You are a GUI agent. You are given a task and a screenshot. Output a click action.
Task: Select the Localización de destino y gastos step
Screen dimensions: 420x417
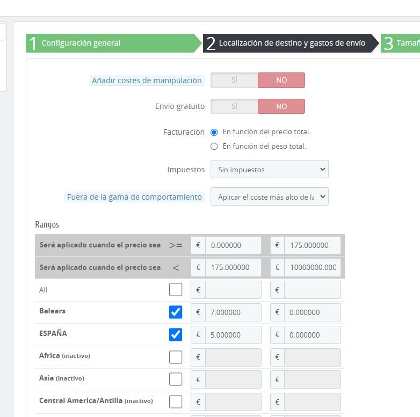tap(291, 43)
